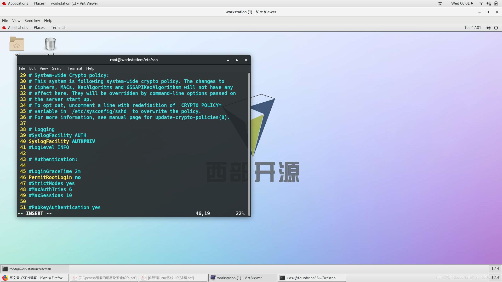Click the vim INSERT mode indicator
The width and height of the screenshot is (502, 282).
(35, 213)
